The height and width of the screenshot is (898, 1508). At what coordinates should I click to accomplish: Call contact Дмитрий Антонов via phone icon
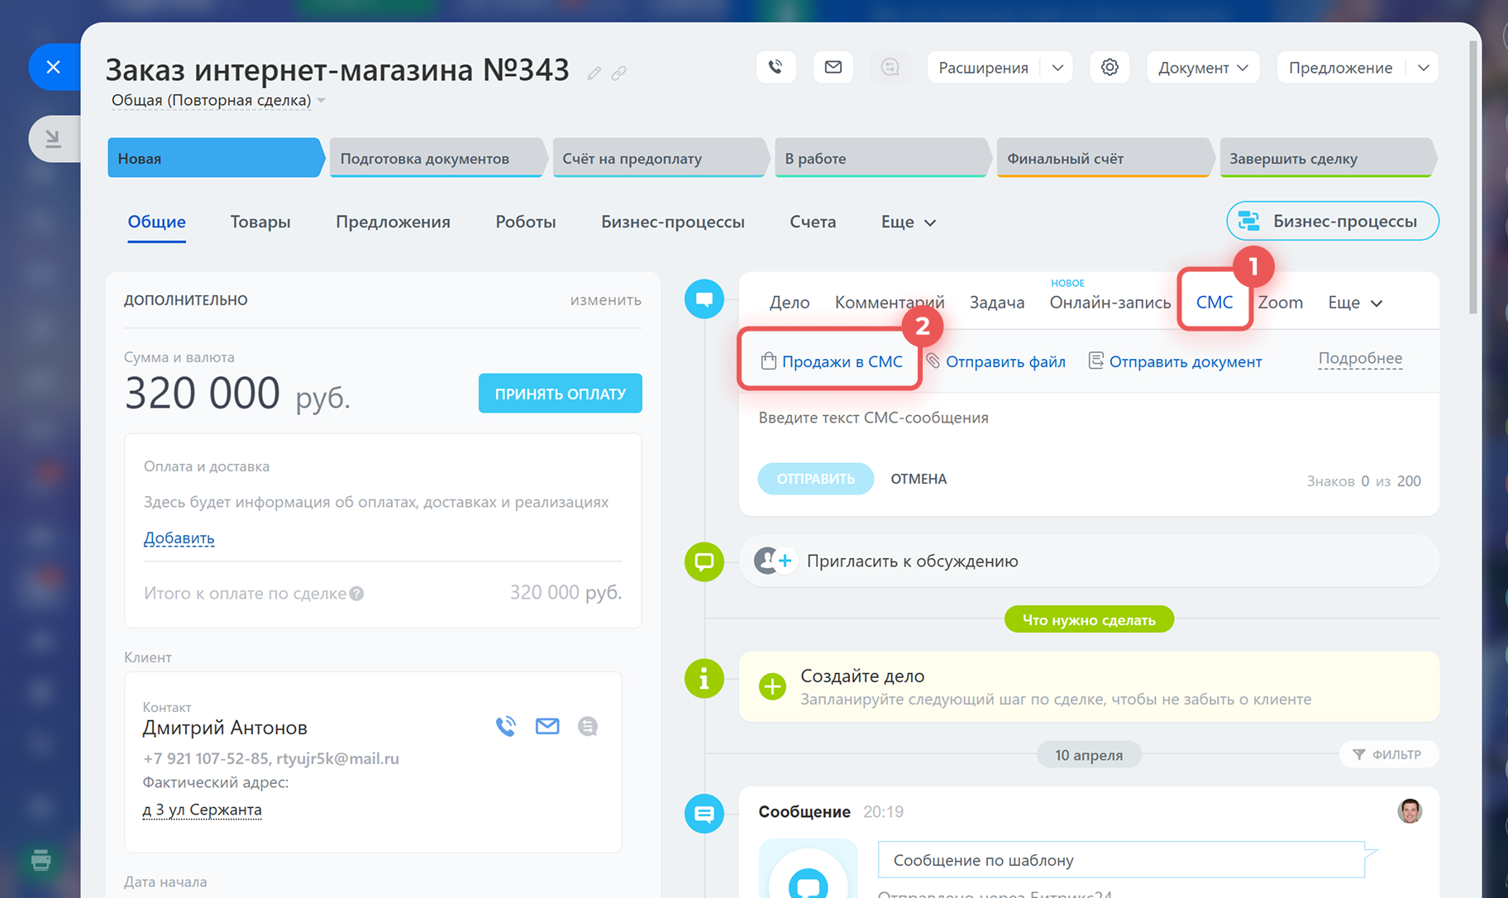[505, 726]
